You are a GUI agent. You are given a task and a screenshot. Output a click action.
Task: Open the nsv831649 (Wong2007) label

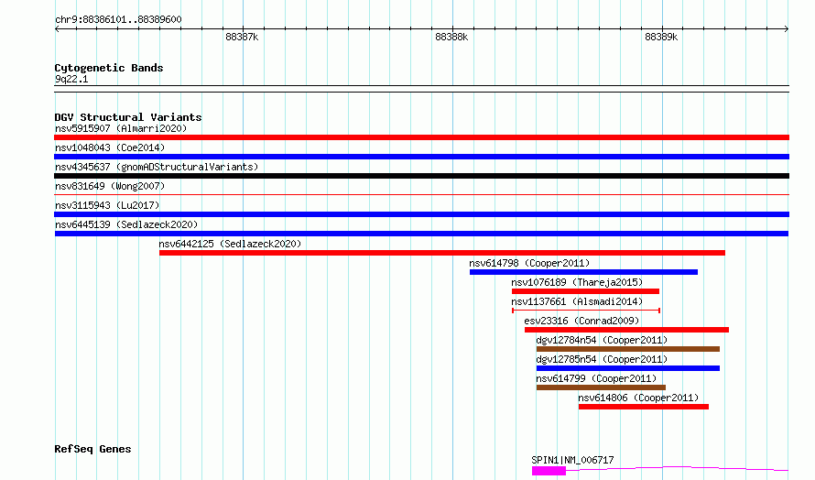tap(110, 186)
